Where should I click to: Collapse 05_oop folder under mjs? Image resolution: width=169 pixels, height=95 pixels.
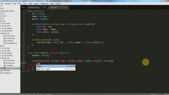(1, 34)
